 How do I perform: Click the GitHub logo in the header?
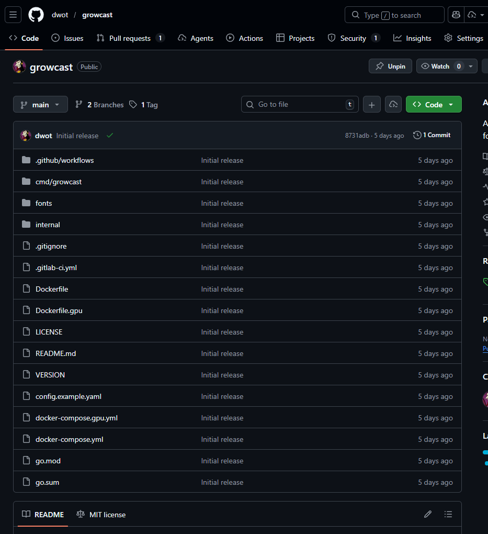coord(36,15)
